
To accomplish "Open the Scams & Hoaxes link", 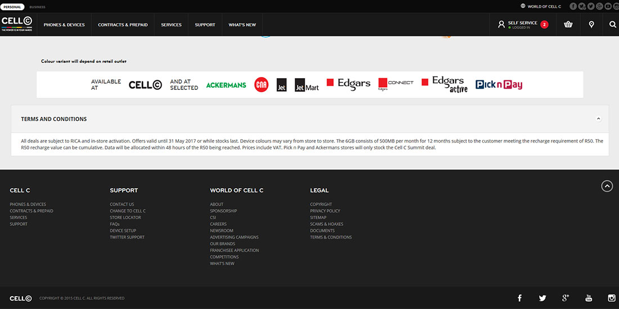I will (x=326, y=224).
